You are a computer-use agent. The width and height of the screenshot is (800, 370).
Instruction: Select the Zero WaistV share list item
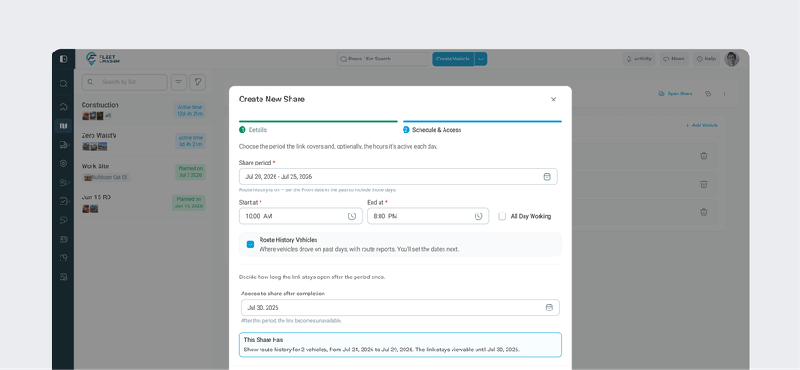click(x=144, y=141)
